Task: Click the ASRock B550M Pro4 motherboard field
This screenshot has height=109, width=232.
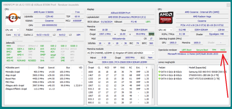Action: pos(120,13)
